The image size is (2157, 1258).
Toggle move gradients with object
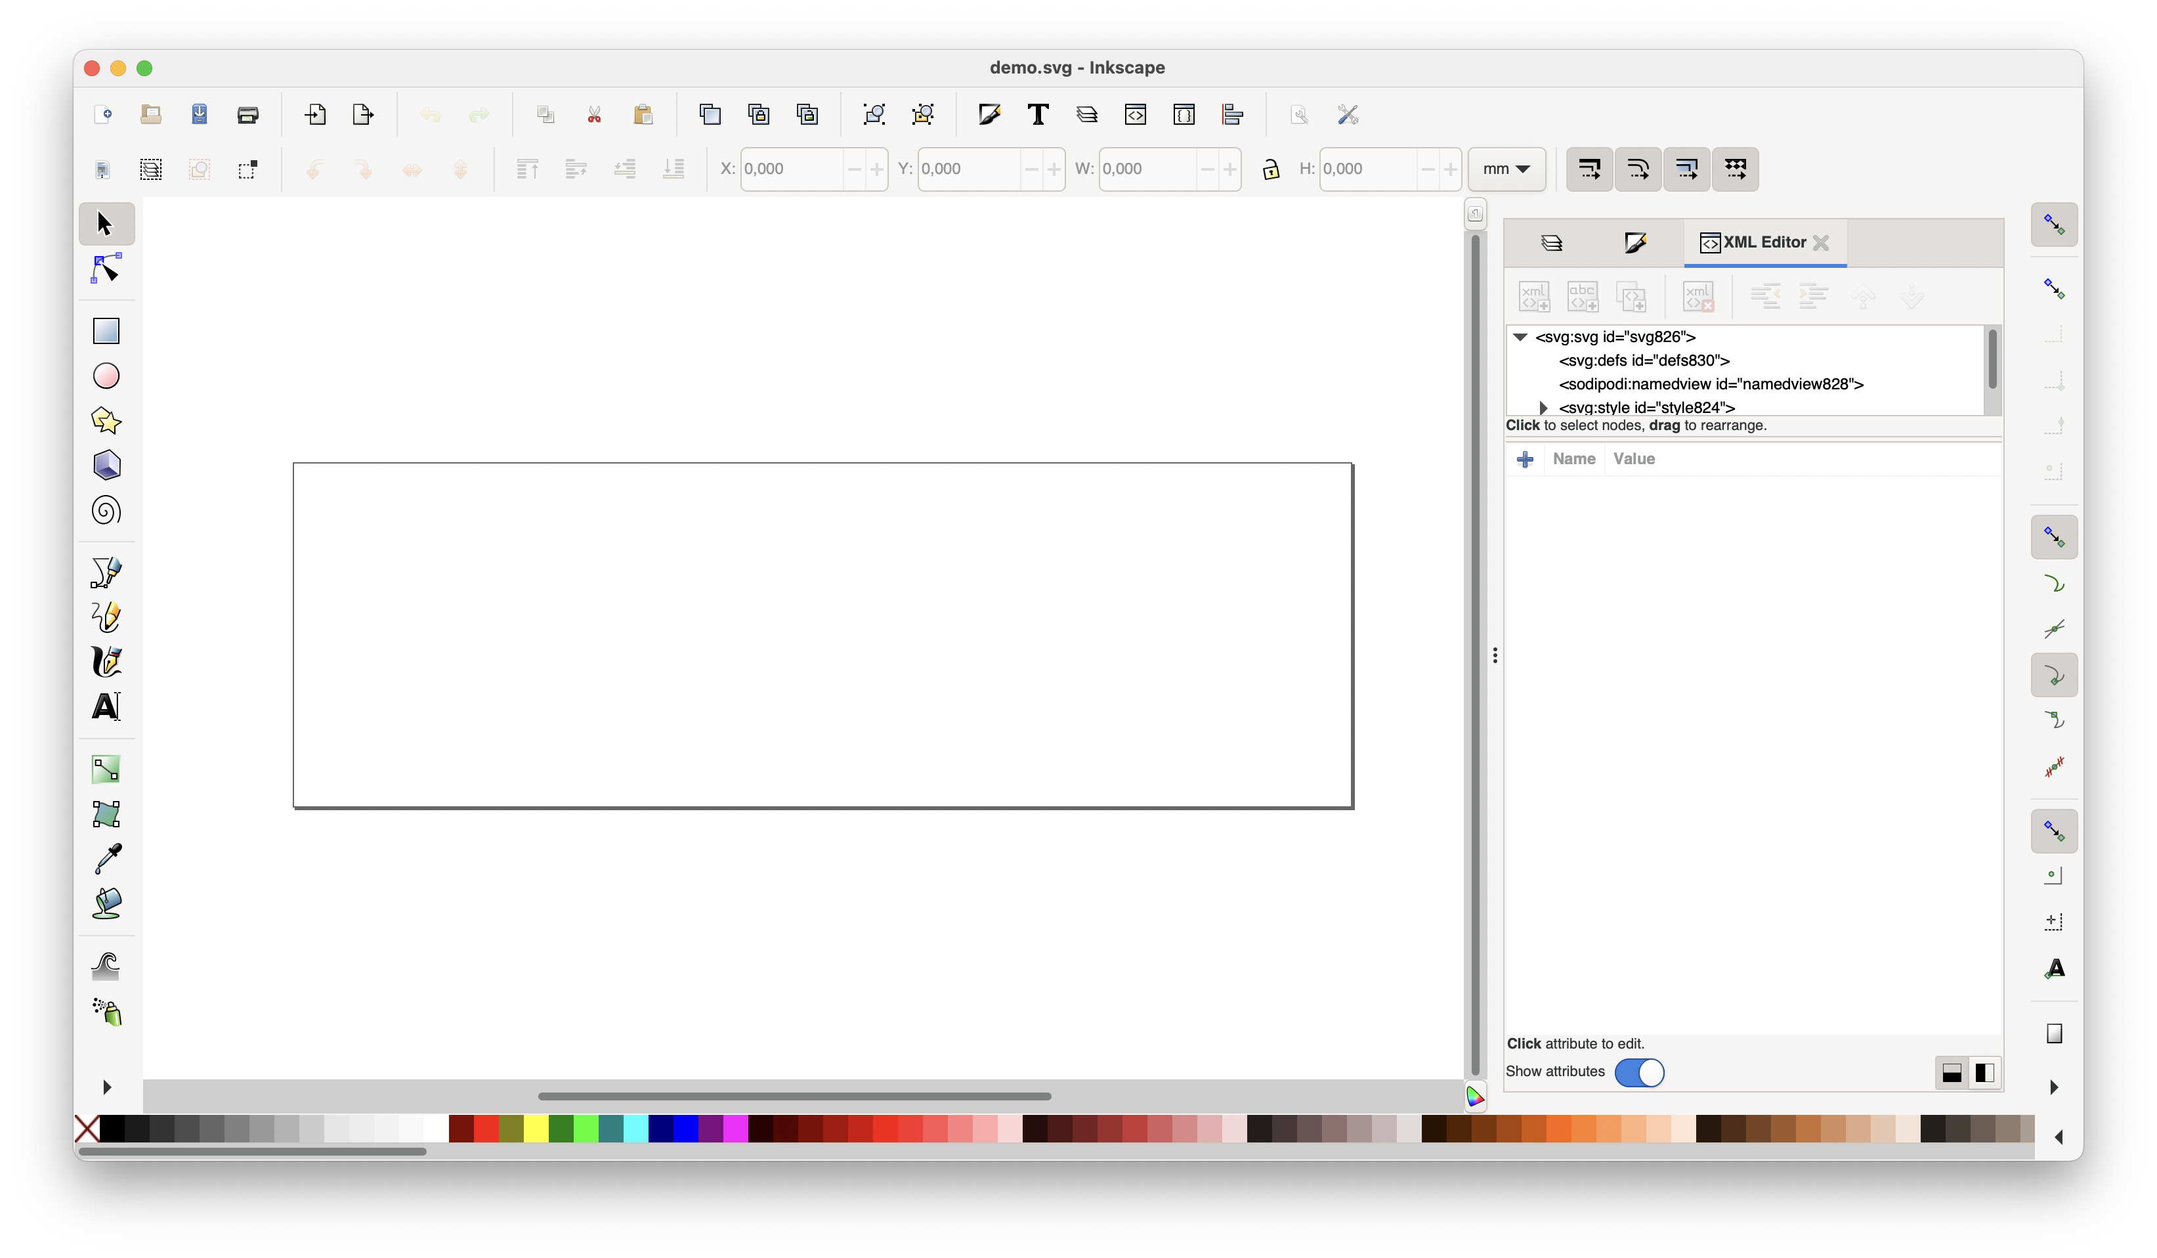(1687, 169)
